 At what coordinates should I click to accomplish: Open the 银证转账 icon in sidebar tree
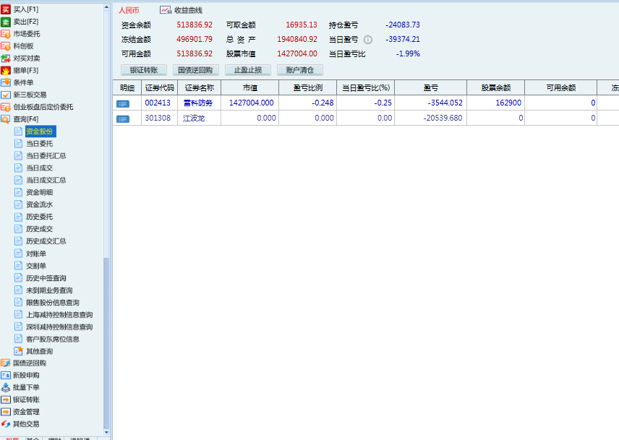point(6,400)
